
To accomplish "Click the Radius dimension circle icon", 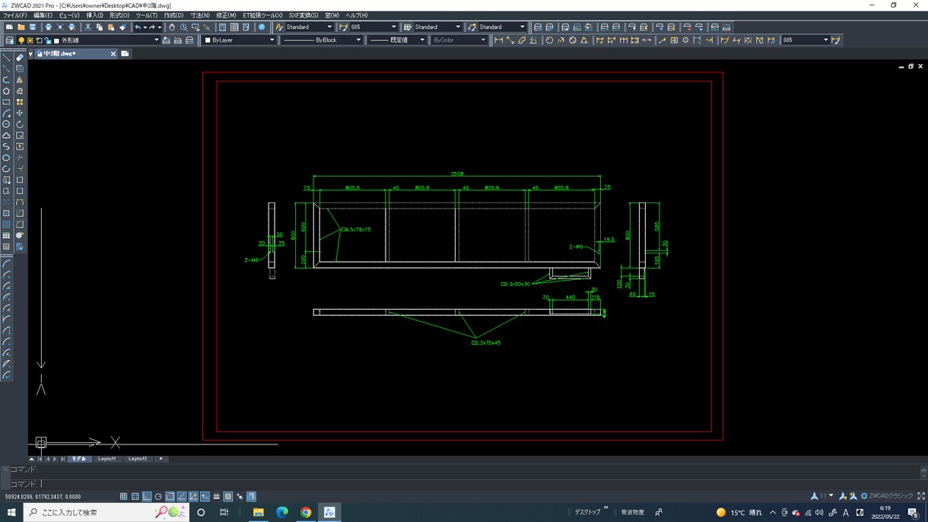I will pos(549,40).
